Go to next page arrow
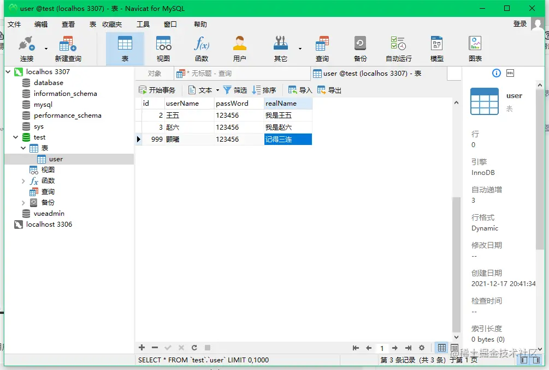This screenshot has height=370, width=549. 395,348
